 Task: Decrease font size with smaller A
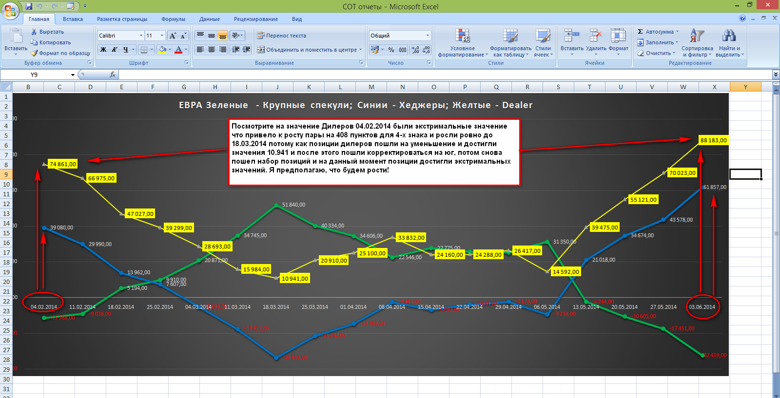[183, 36]
